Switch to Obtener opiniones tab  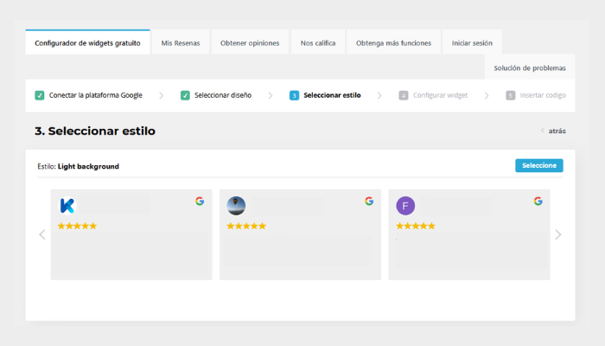coord(250,43)
